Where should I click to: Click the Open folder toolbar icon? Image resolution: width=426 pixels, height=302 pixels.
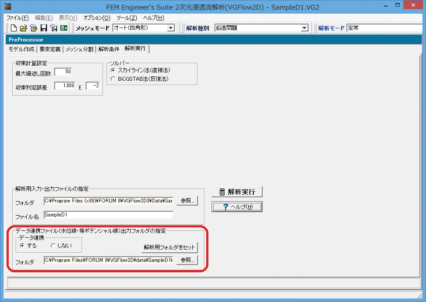pos(24,27)
